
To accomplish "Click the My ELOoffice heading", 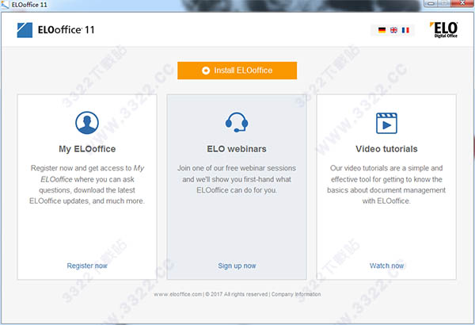I will (87, 149).
